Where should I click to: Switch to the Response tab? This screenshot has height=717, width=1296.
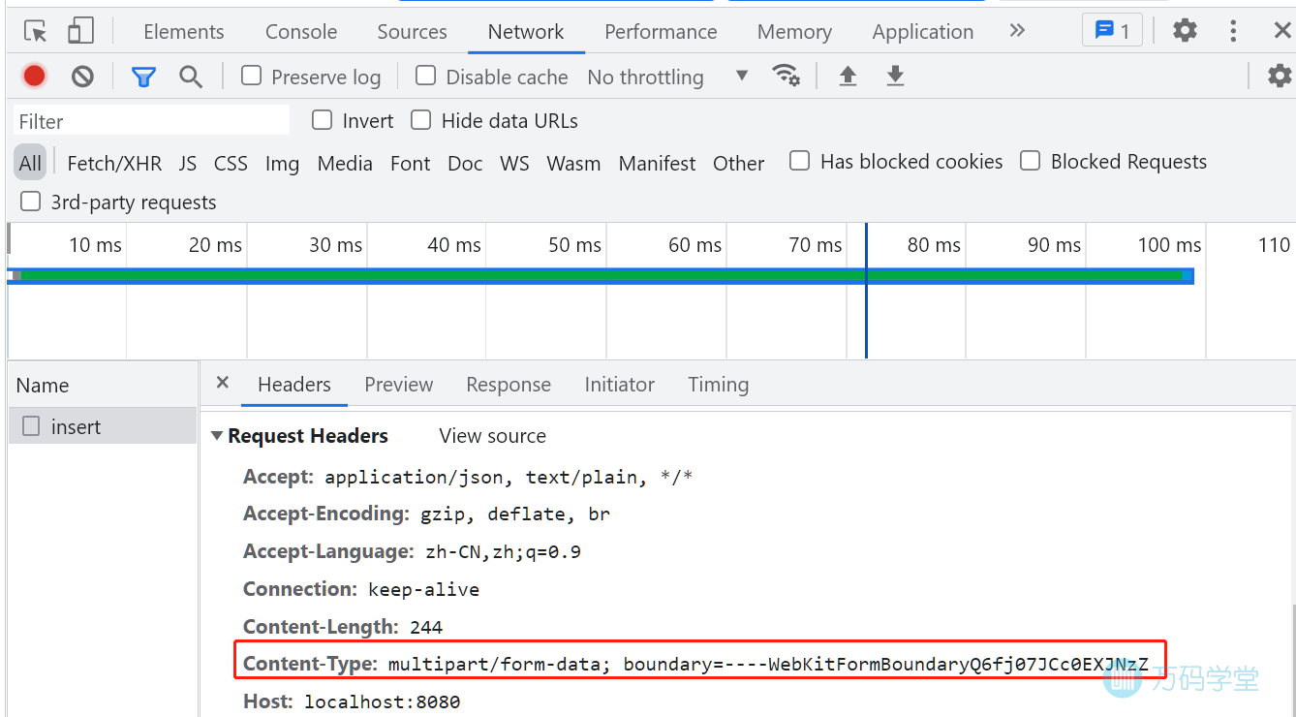coord(509,385)
